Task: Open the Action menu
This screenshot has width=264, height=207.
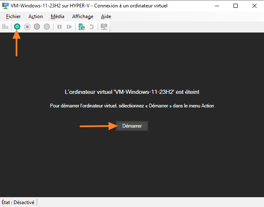Action: (35, 16)
